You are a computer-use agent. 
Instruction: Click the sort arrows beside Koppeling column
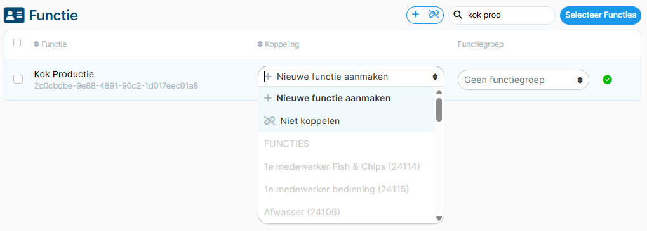[x=260, y=44]
